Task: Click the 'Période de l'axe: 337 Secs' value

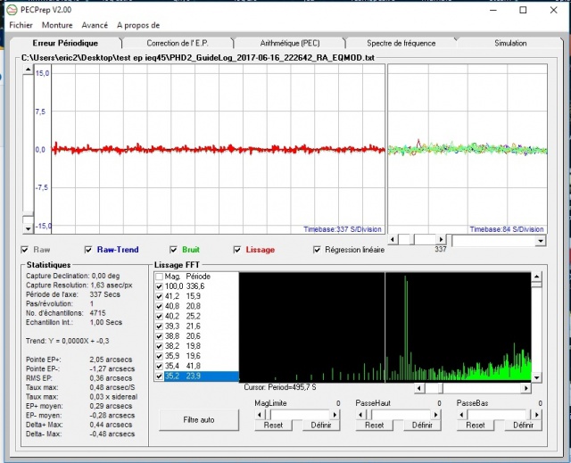Action: [x=105, y=294]
